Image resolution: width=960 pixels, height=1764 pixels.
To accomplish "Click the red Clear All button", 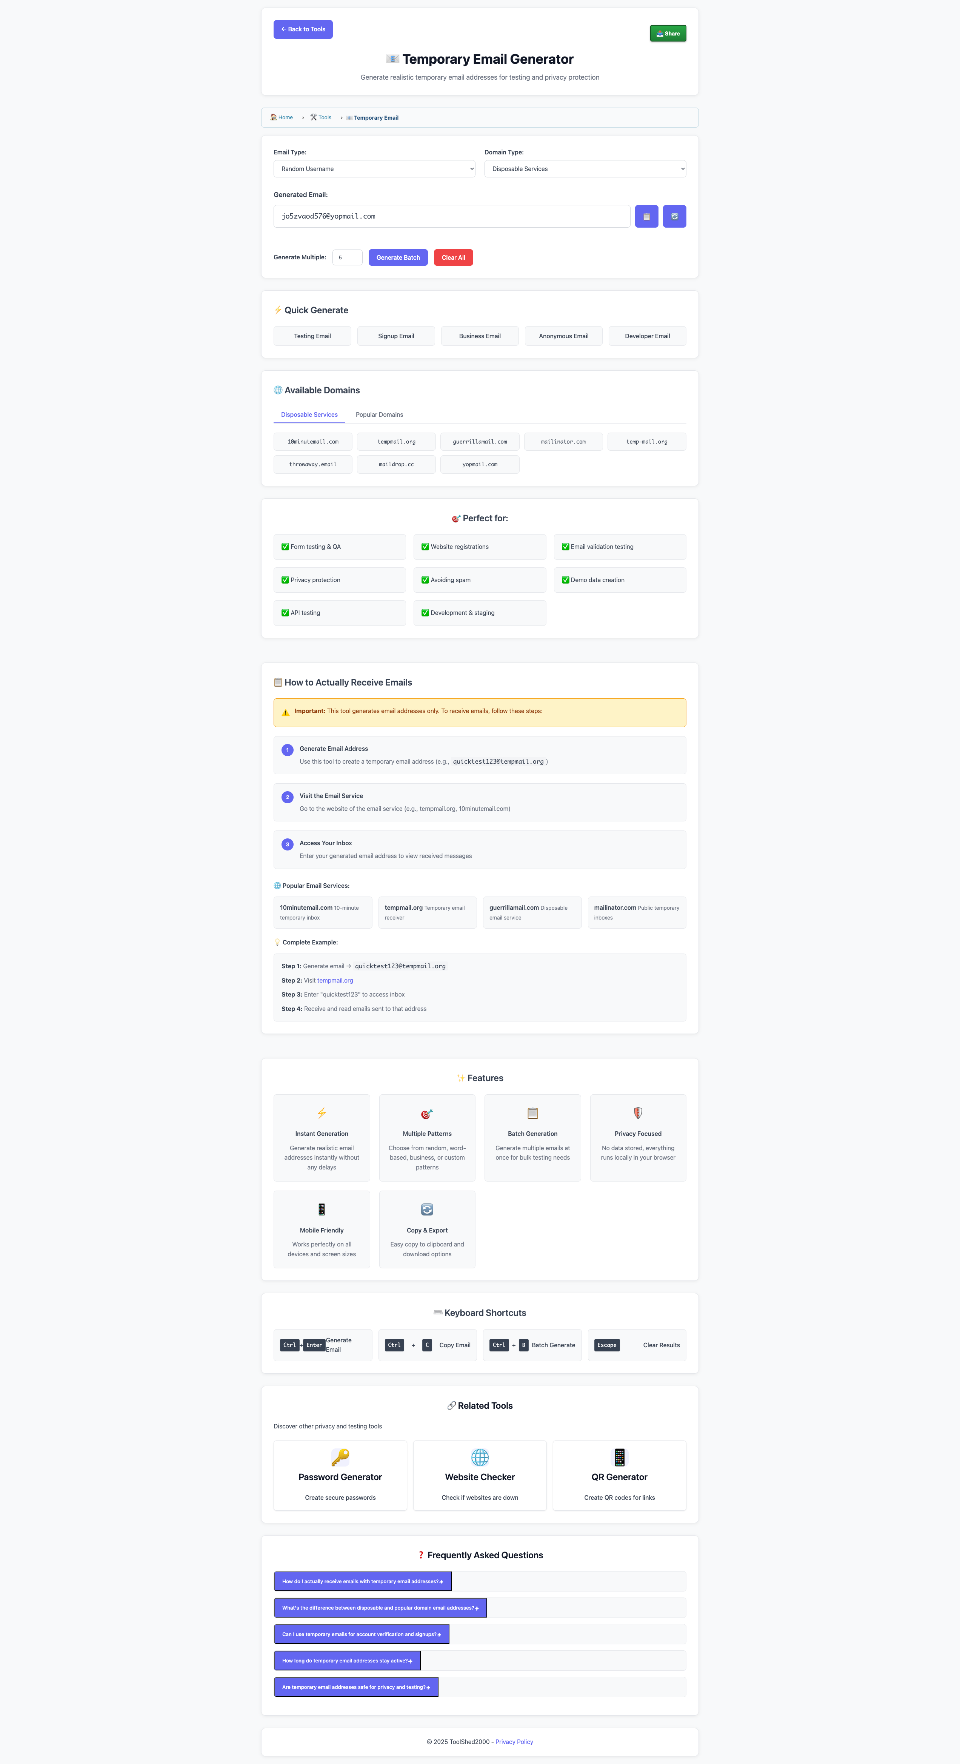I will coord(452,257).
